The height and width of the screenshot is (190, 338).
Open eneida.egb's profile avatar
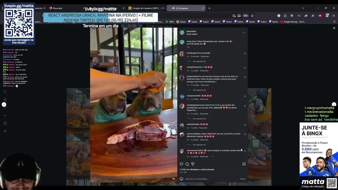point(182,54)
